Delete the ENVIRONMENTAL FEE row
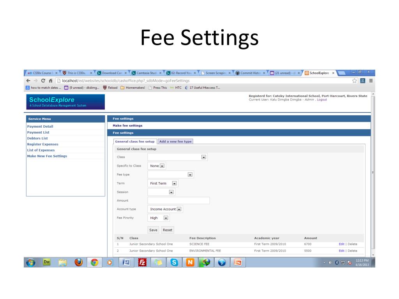The width and height of the screenshot is (399, 299). [x=352, y=251]
